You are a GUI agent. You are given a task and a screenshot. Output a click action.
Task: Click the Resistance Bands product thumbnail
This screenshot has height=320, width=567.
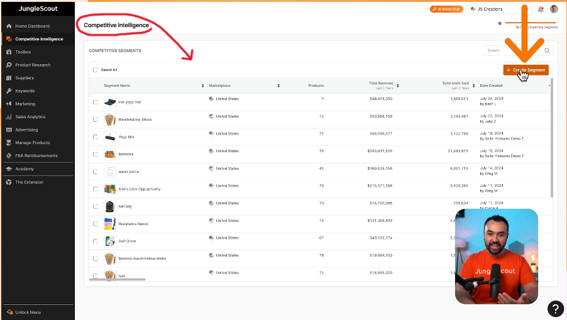click(x=110, y=224)
